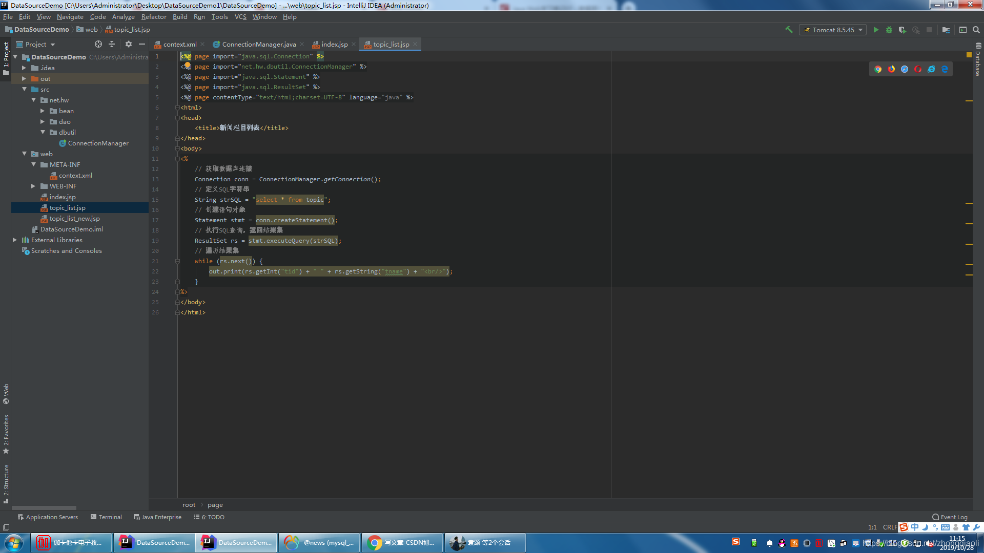Start debugging with the bug icon
984x553 pixels.
pyautogui.click(x=889, y=30)
